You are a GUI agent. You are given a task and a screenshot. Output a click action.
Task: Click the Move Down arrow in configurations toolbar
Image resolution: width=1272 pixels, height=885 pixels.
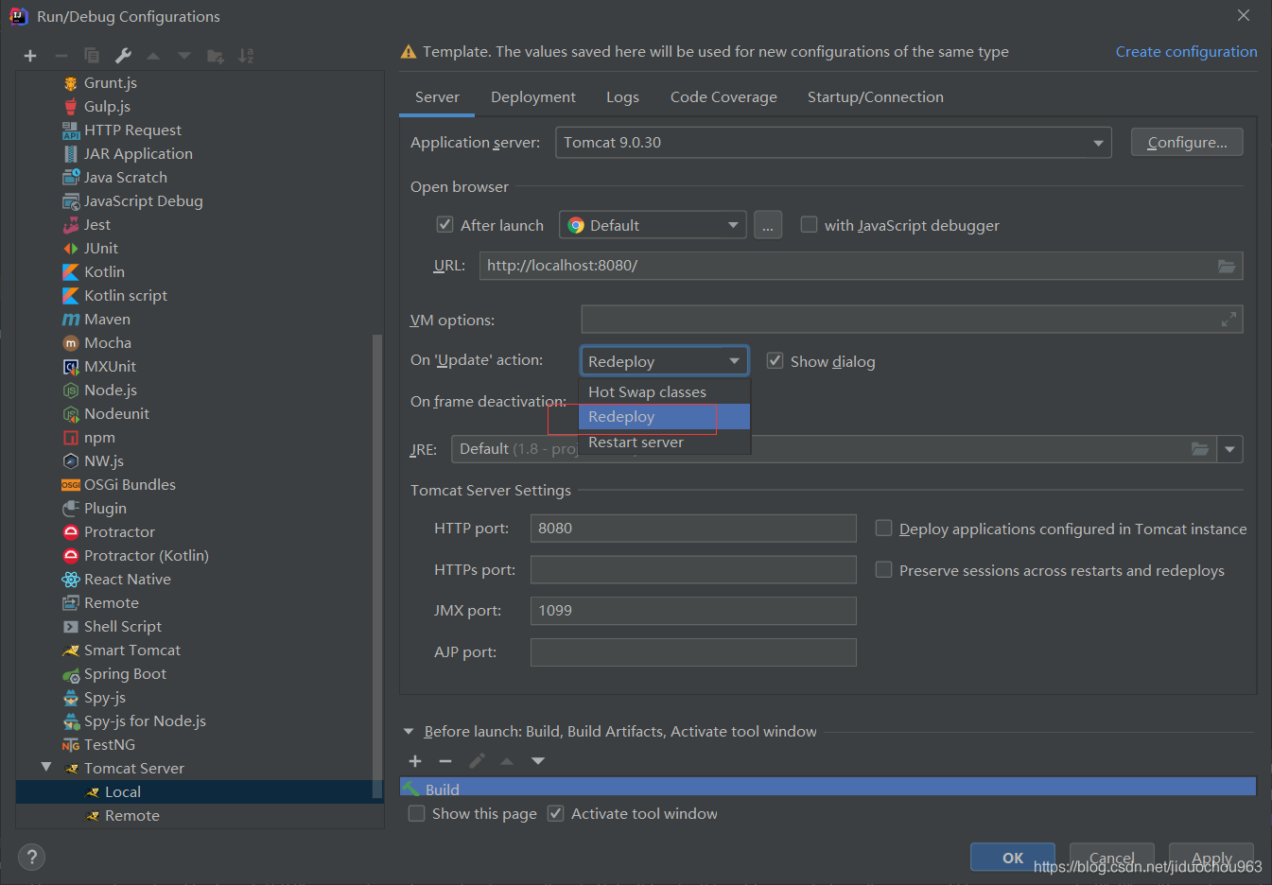tap(184, 57)
